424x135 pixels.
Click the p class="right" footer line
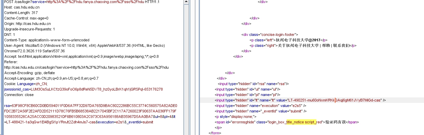[x=303, y=45]
